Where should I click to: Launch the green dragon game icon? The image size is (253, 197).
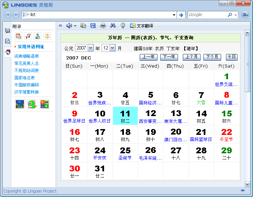32,104
